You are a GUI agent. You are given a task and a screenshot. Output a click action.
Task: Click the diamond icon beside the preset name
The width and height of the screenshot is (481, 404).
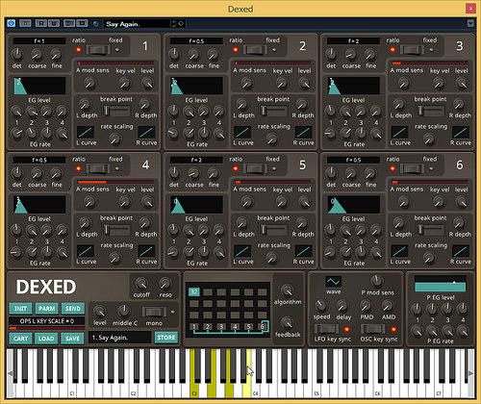tap(181, 23)
